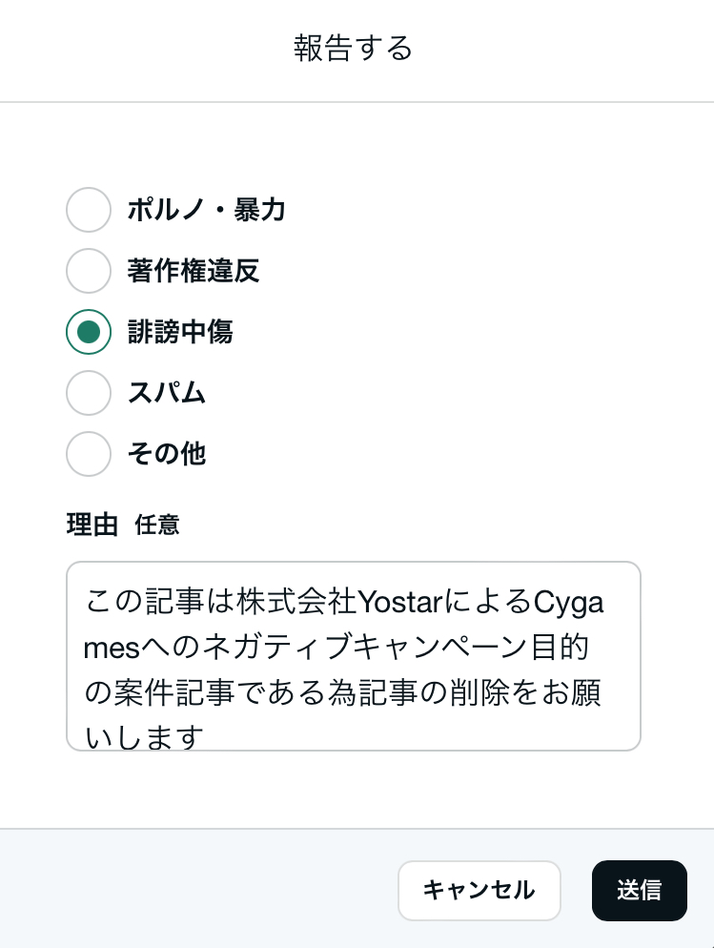Click the 著作権違反 option label text

(x=194, y=271)
